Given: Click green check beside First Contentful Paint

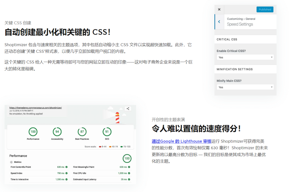Looking at the screenshot, I should pyautogui.click(x=66, y=167).
